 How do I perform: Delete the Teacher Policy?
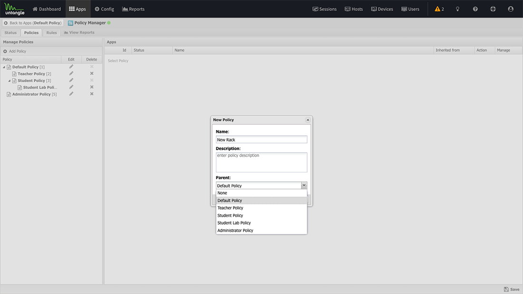click(92, 73)
